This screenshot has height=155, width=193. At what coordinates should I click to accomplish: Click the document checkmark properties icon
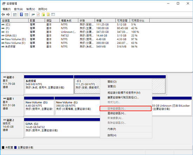38,14
